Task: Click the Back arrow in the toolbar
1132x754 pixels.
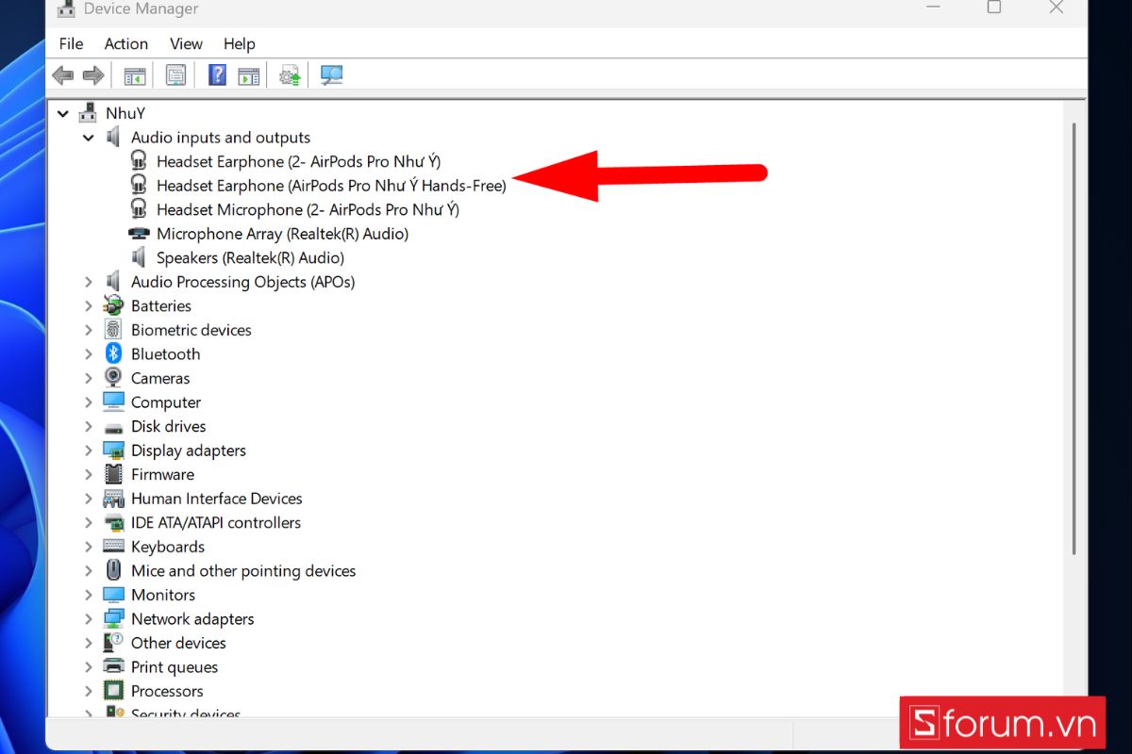Action: 63,75
